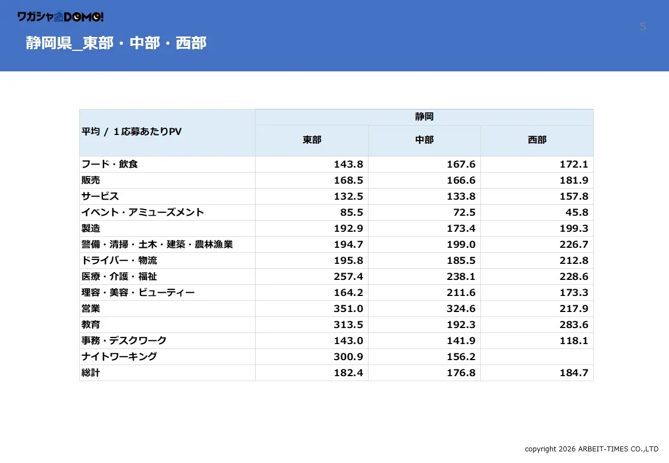This screenshot has height=463, width=669.
Task: Click the ARBEIT-TIMES copyright text
Action: 591,449
